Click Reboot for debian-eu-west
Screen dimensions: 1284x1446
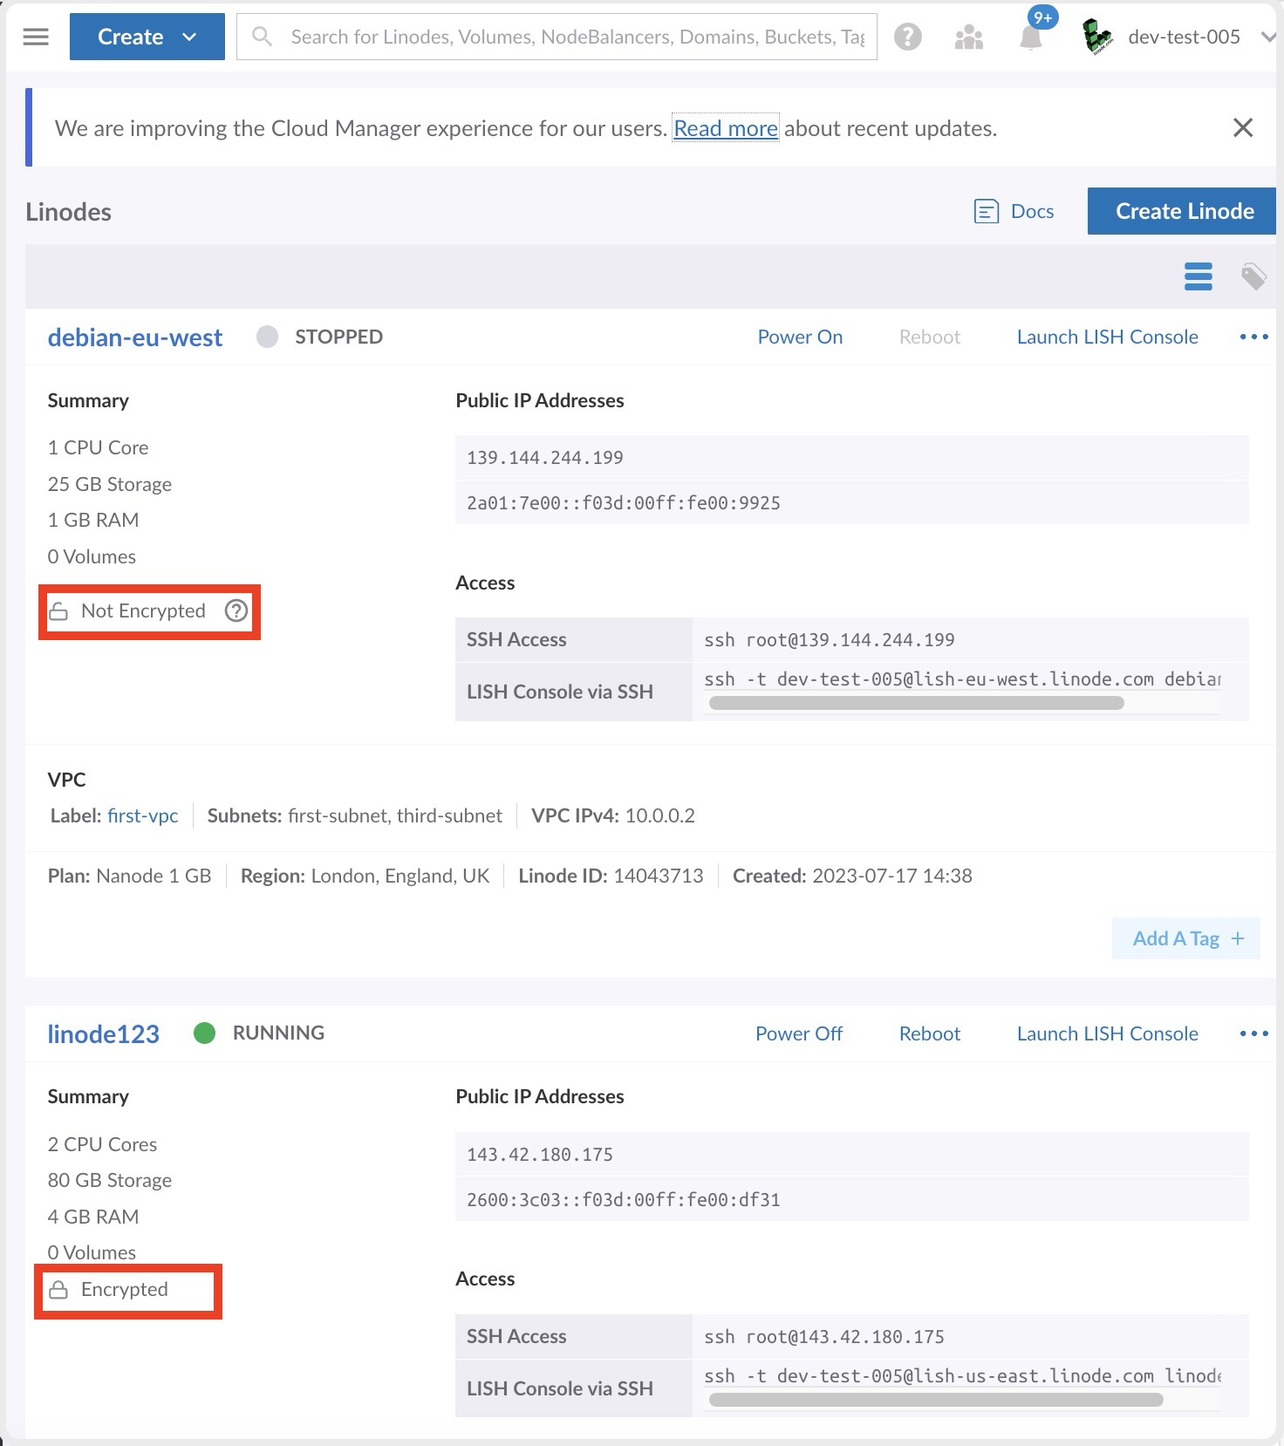coord(930,337)
